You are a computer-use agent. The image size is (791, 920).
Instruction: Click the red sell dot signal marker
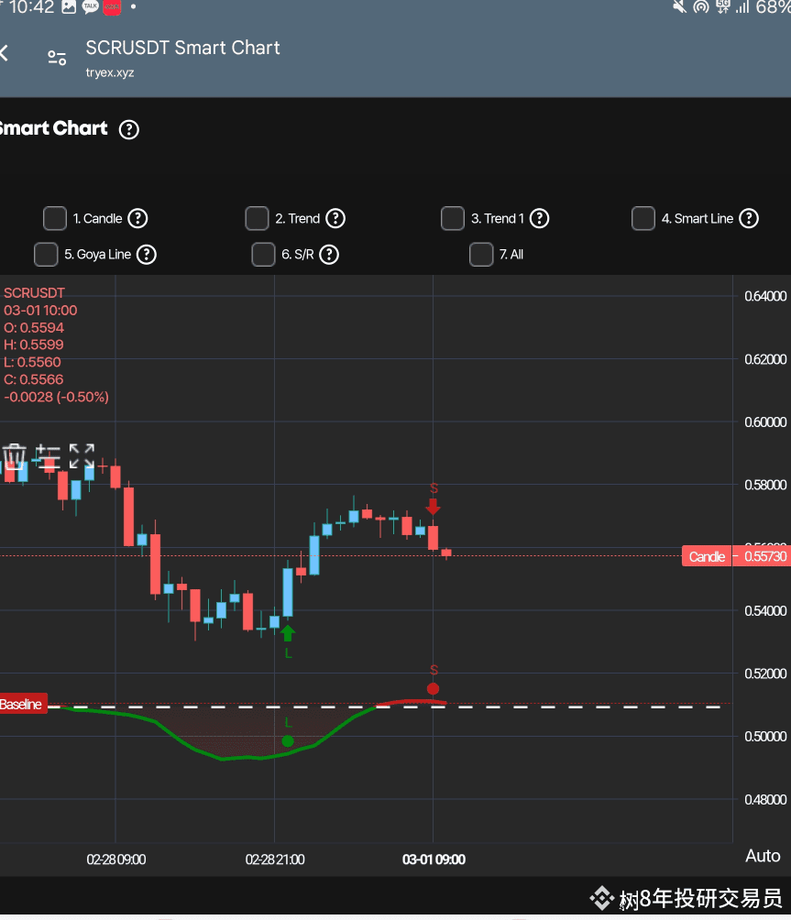tap(432, 688)
